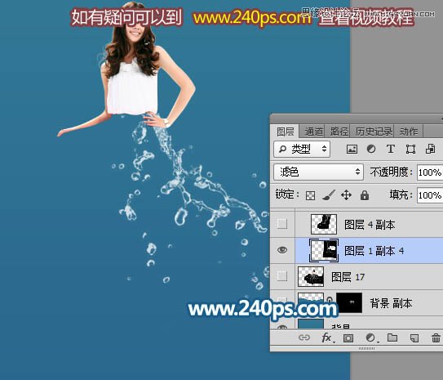Image resolution: width=443 pixels, height=380 pixels.
Task: Click mask link chain on 背景 副本 layer
Action: 330,302
